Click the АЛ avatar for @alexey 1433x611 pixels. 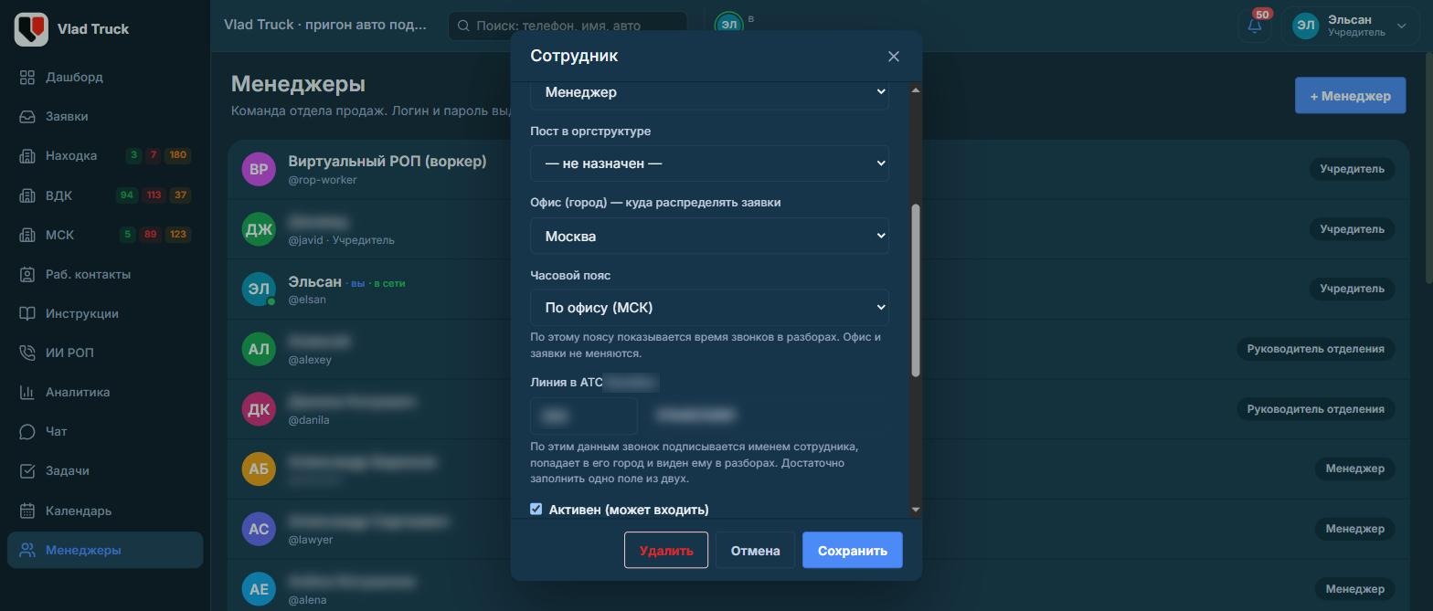[259, 349]
